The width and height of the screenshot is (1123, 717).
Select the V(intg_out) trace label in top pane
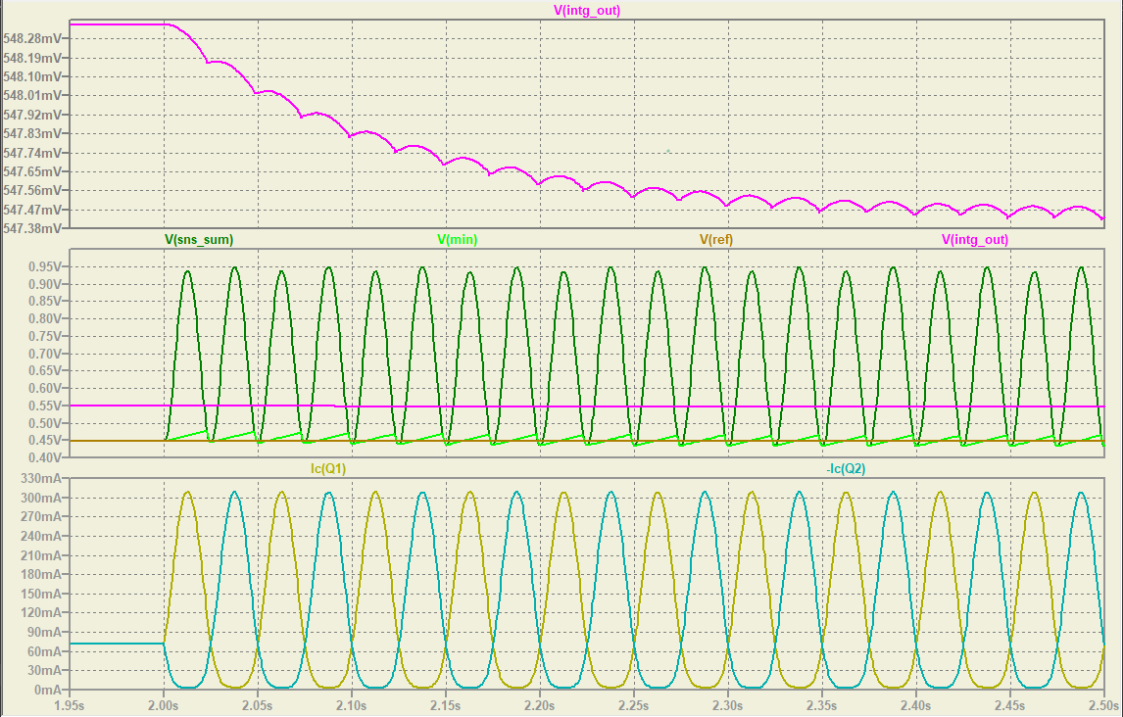click(587, 10)
